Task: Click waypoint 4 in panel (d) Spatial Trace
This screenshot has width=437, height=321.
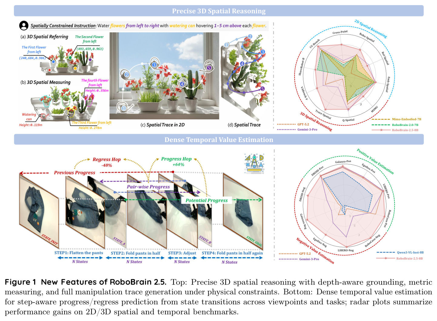Action: pos(242,64)
